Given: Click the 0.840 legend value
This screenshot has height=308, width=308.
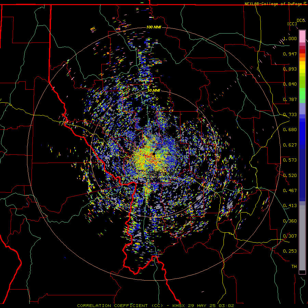Looking at the screenshot, I should [x=290, y=84].
